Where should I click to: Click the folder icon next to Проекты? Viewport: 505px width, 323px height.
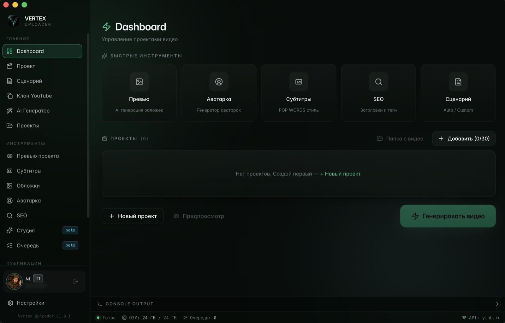click(x=10, y=126)
